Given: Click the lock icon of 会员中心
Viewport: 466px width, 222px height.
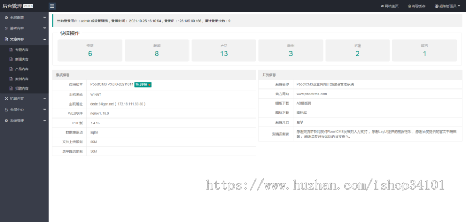Looking at the screenshot, I should tap(6, 110).
